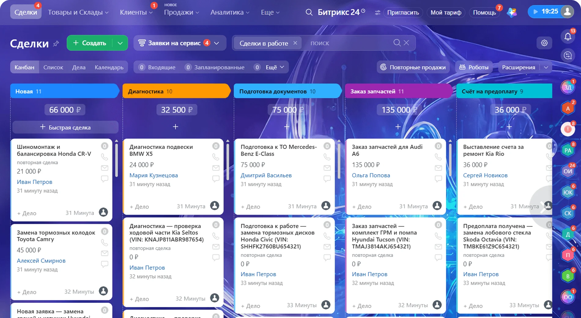Screen dimensions: 581x318
Task: Click the Пригласить button
Action: (403, 13)
